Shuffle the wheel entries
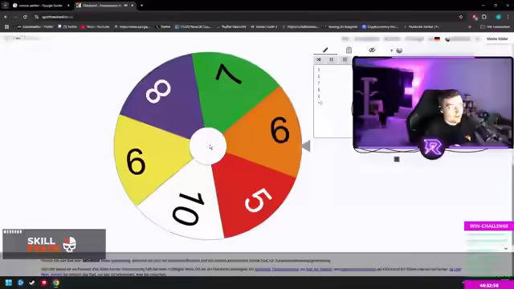This screenshot has height=289, width=514. [319, 59]
